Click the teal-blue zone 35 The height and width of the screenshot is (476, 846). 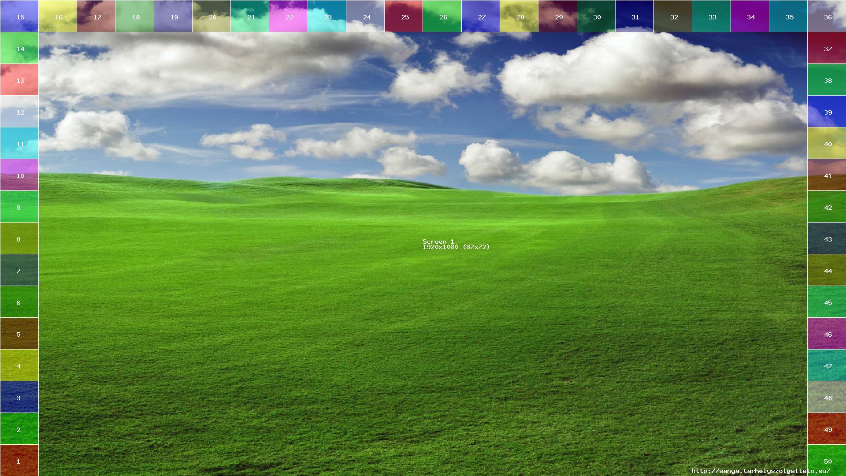[x=788, y=16]
